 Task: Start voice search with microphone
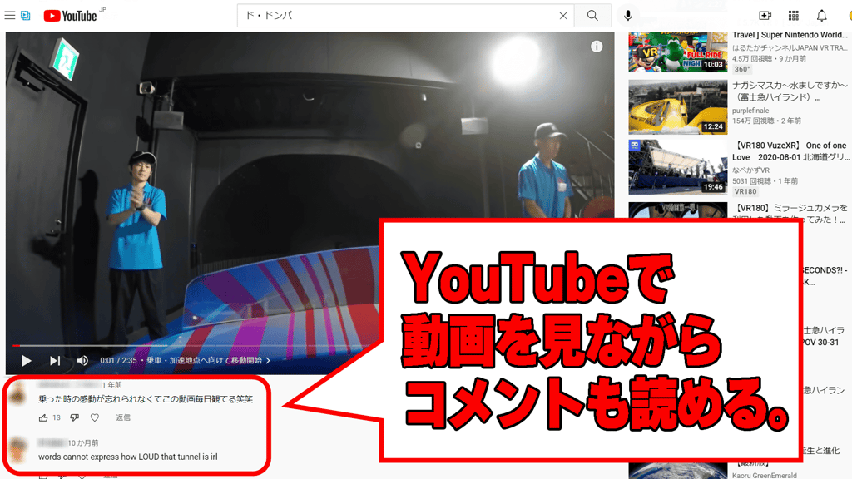click(x=627, y=16)
